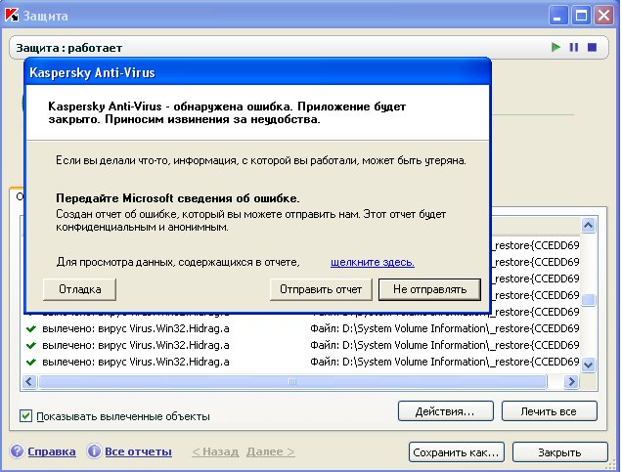Open the Справка link
622x472 pixels.
click(52, 451)
